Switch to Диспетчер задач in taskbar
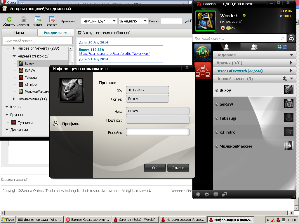The image size is (299, 224). pyautogui.click(x=40, y=220)
